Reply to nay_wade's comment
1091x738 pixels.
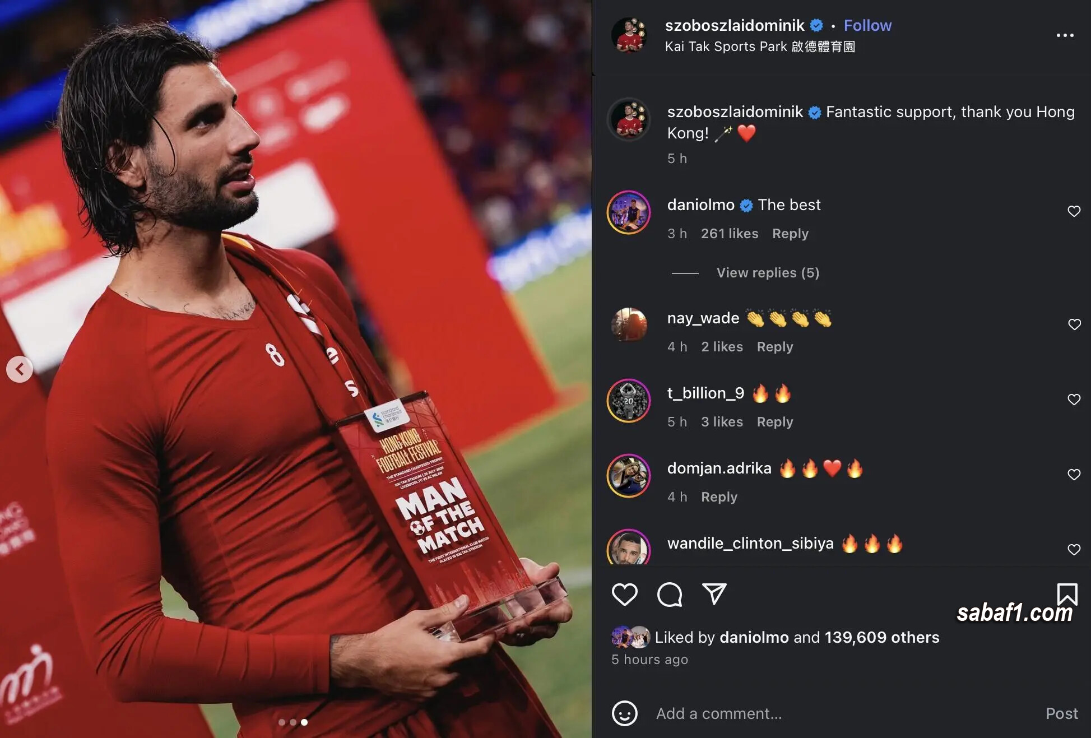point(775,347)
